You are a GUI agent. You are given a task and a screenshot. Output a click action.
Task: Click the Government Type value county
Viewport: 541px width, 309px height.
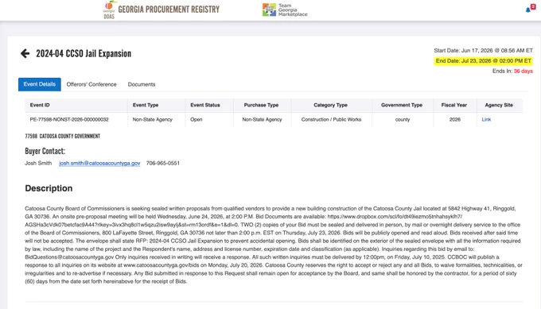tap(403, 119)
